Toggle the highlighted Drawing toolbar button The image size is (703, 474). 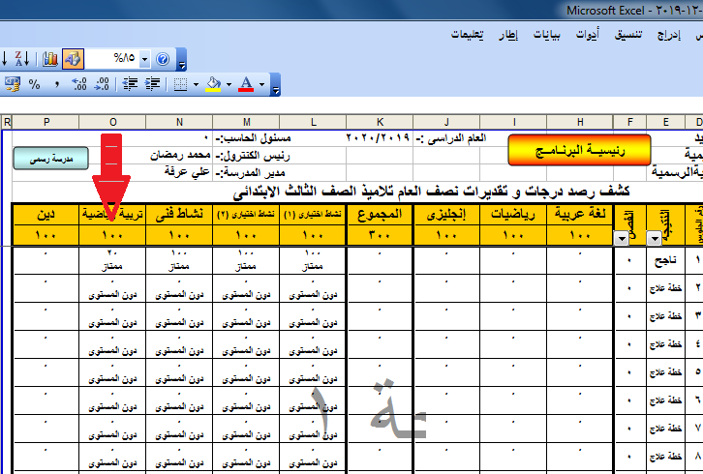point(73,59)
